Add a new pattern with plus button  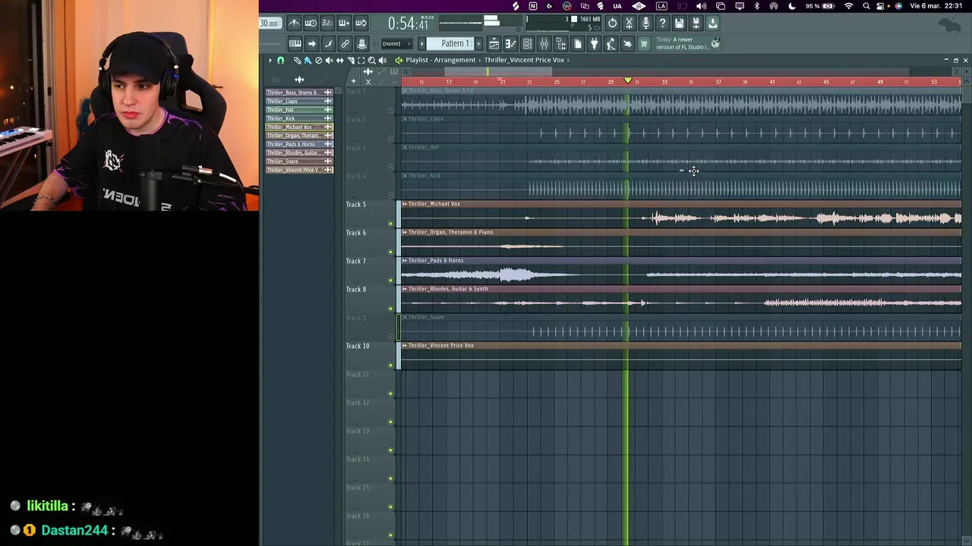478,43
